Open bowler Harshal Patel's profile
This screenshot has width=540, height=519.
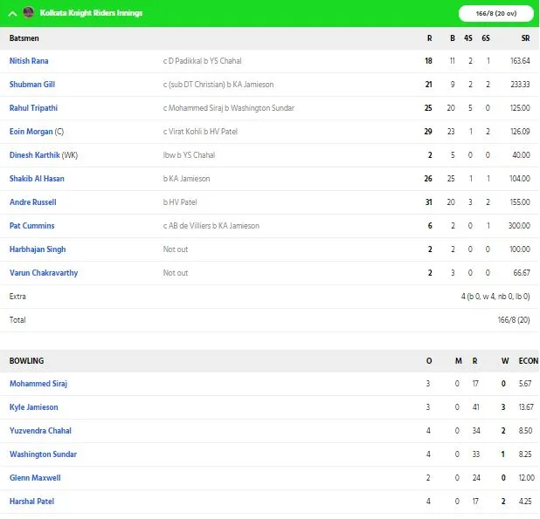[x=31, y=502]
